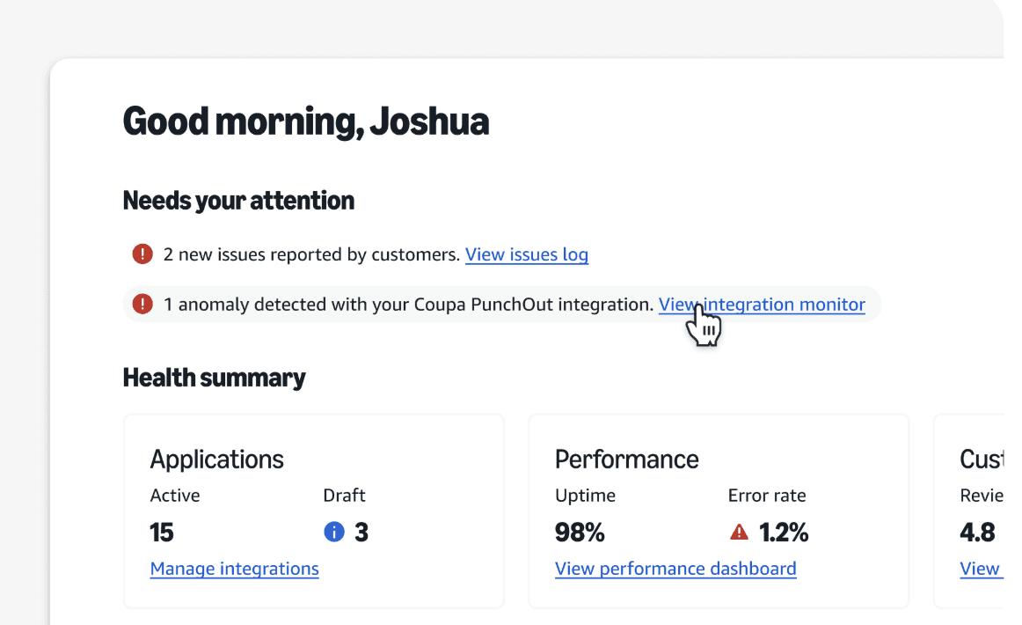The height and width of the screenshot is (625, 1022).
Task: Select the Applications card title
Action: click(216, 459)
